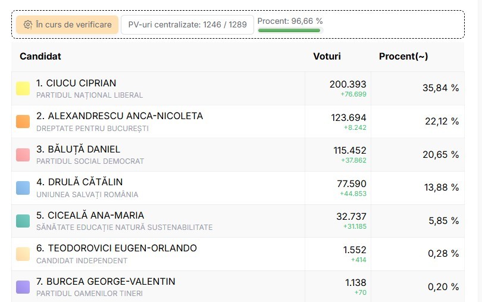Click the green progress bar under Procent 96,66 %

289,30
